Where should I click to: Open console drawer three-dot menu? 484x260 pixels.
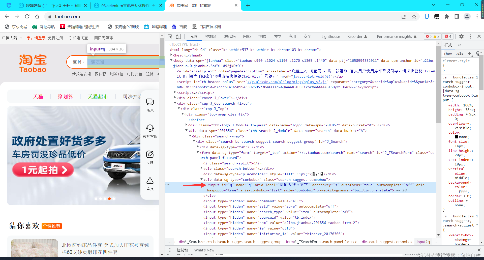(170, 250)
